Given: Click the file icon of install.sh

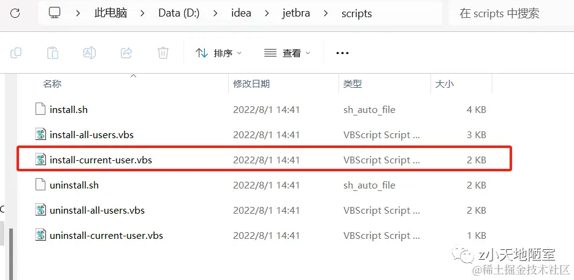Looking at the screenshot, I should coord(40,109).
